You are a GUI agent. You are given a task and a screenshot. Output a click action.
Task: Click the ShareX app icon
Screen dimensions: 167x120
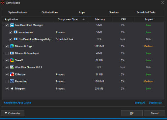12,60
